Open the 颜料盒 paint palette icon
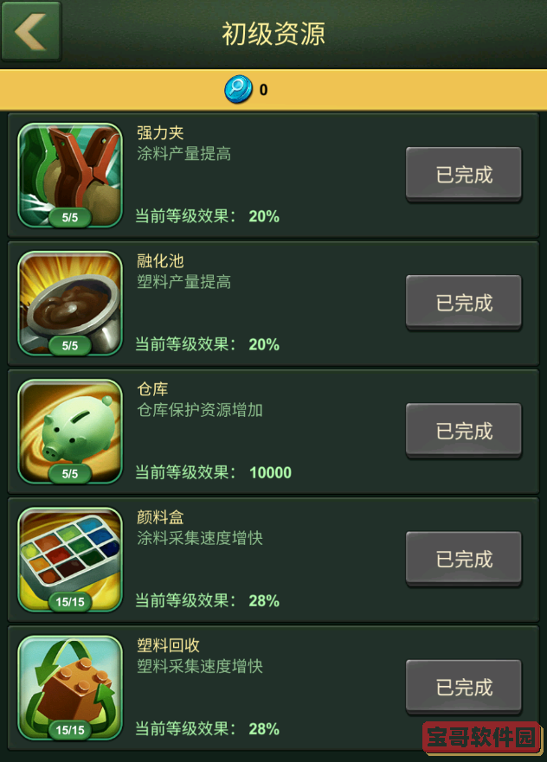Image resolution: width=547 pixels, height=762 pixels. (70, 560)
